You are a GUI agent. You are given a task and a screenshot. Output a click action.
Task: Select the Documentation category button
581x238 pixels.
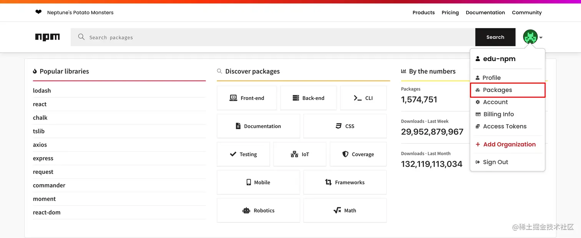pyautogui.click(x=258, y=126)
